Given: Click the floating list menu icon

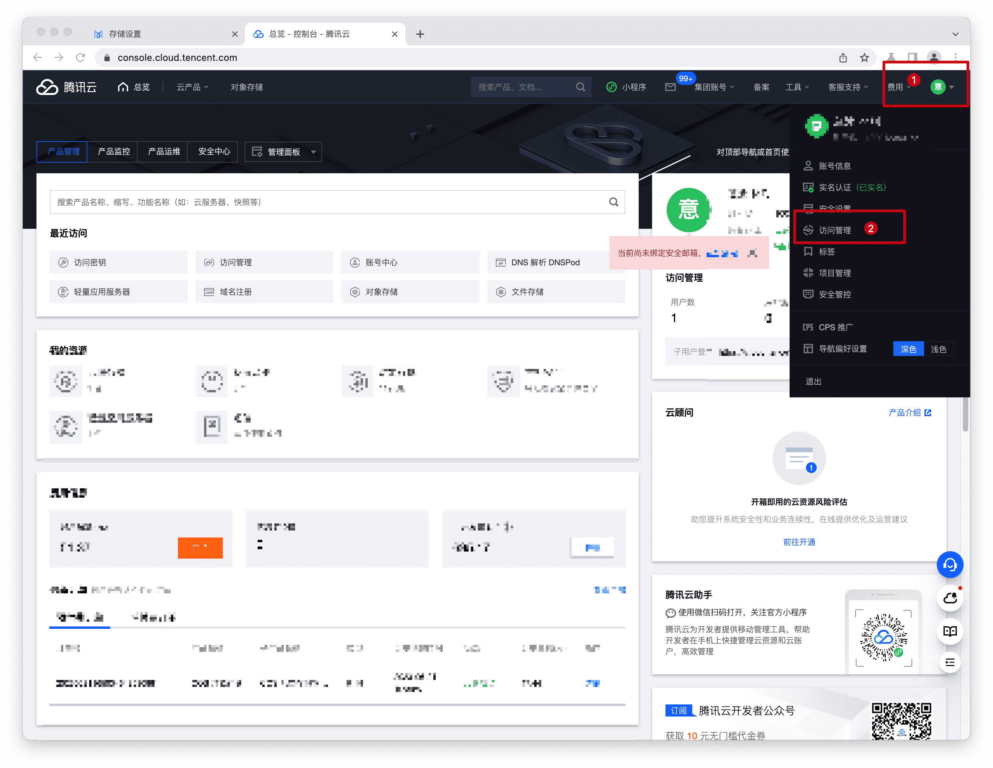Looking at the screenshot, I should (950, 663).
